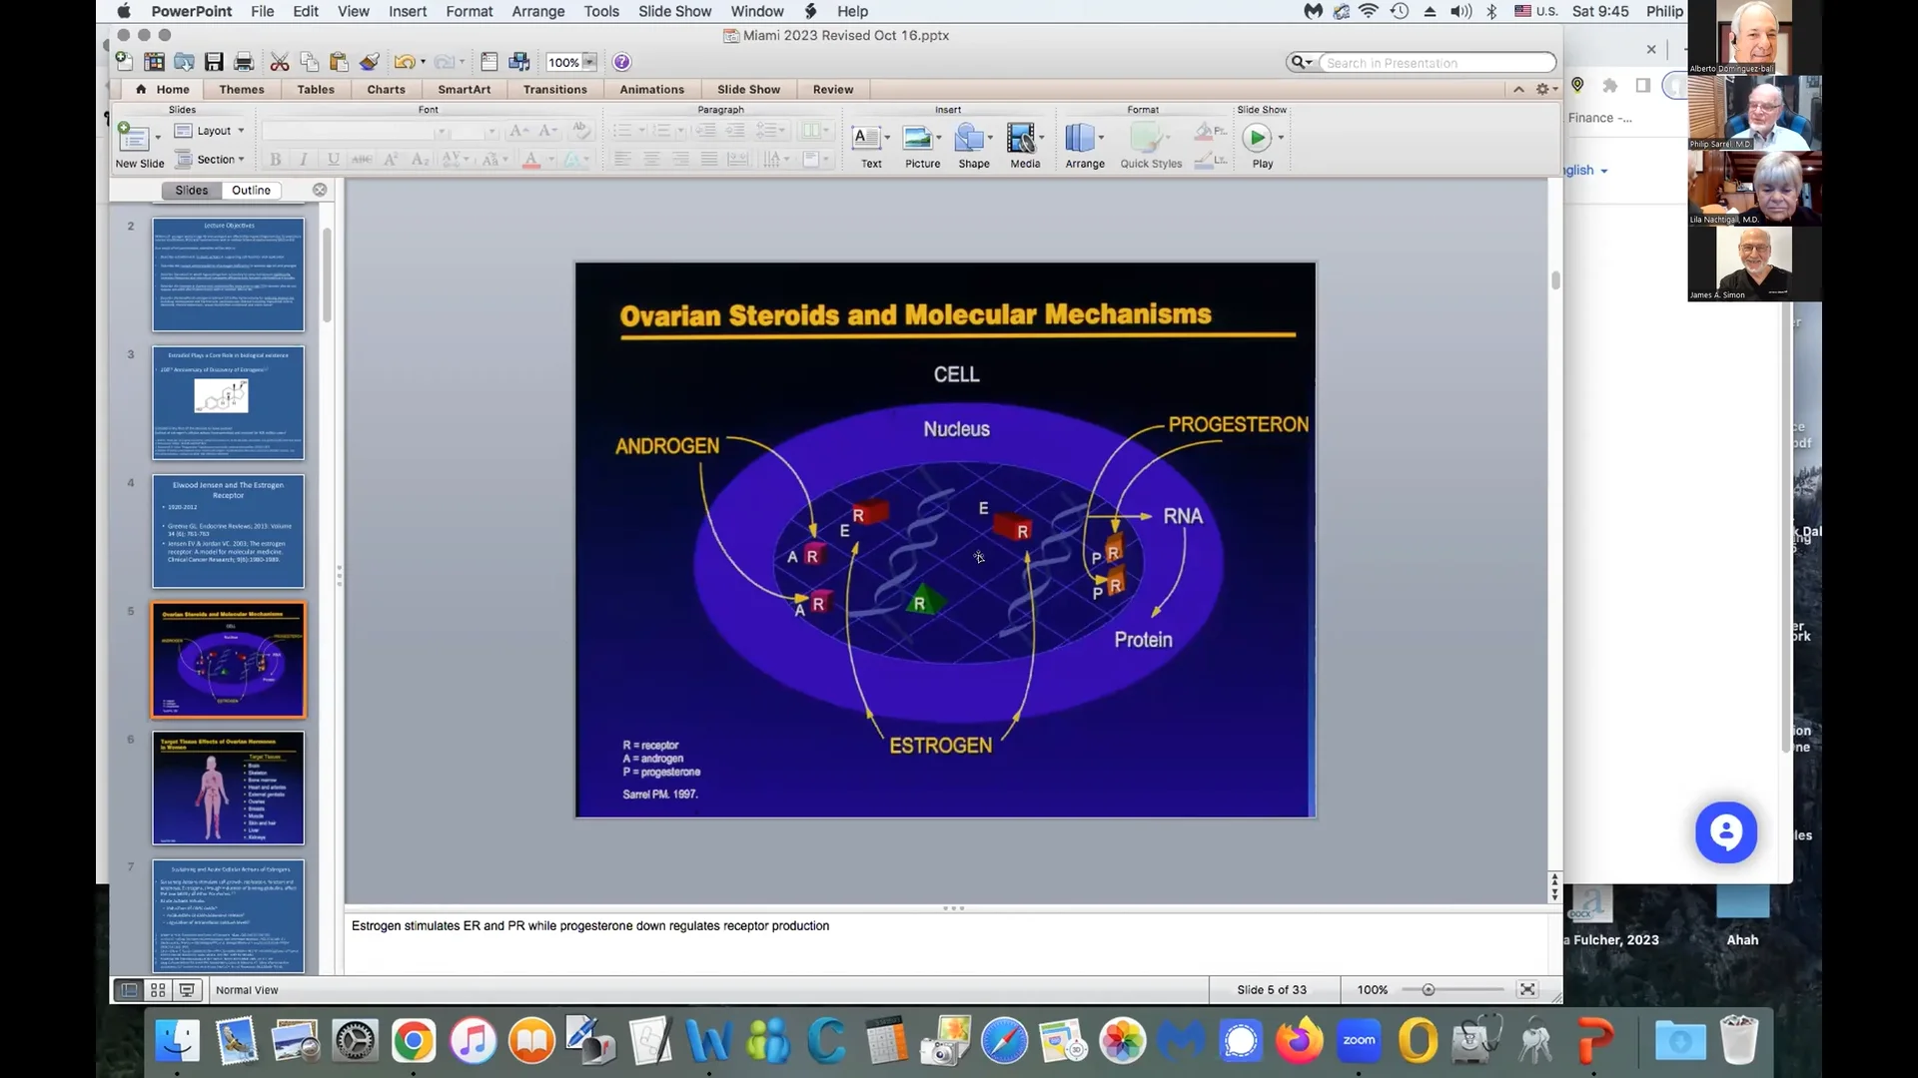The width and height of the screenshot is (1918, 1078).
Task: Open the Toolbox/inspector toolbar icon
Action: pos(488,62)
